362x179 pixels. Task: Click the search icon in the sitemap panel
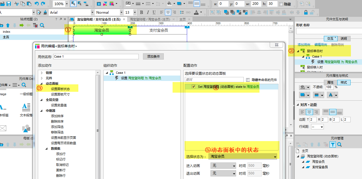coord(42,25)
